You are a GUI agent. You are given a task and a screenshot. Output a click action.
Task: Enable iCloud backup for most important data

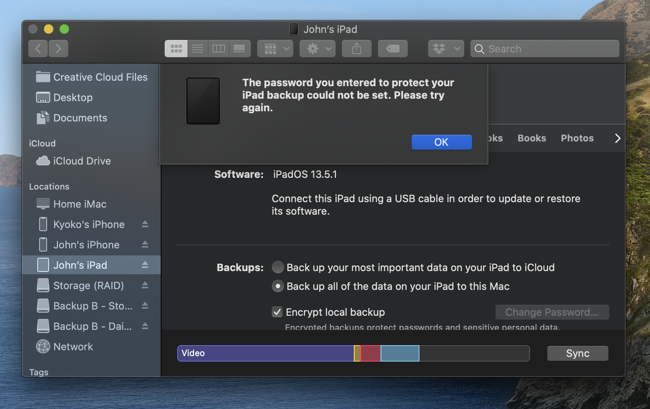coord(278,267)
